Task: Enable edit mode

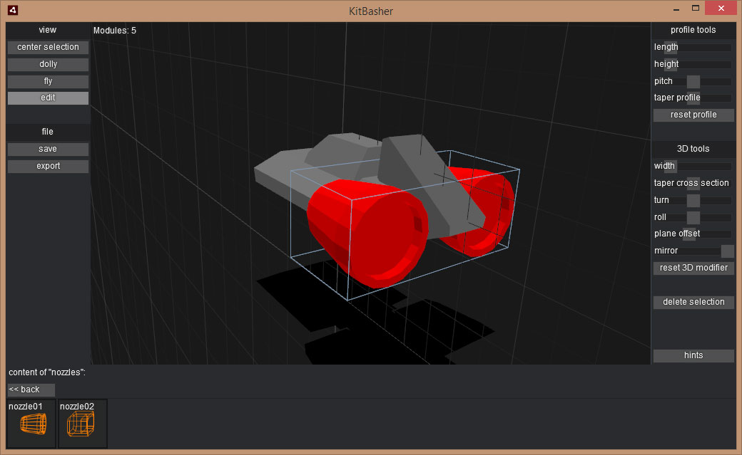Action: click(48, 98)
